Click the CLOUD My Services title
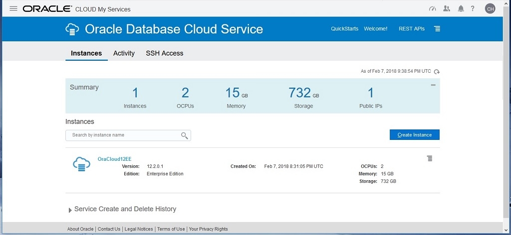511x235 pixels. click(103, 9)
